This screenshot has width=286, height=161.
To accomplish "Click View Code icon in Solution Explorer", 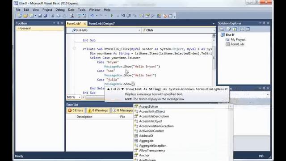I will [242, 29].
